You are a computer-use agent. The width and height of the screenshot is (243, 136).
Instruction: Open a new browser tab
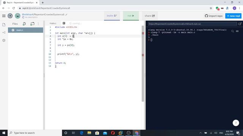(43, 3)
